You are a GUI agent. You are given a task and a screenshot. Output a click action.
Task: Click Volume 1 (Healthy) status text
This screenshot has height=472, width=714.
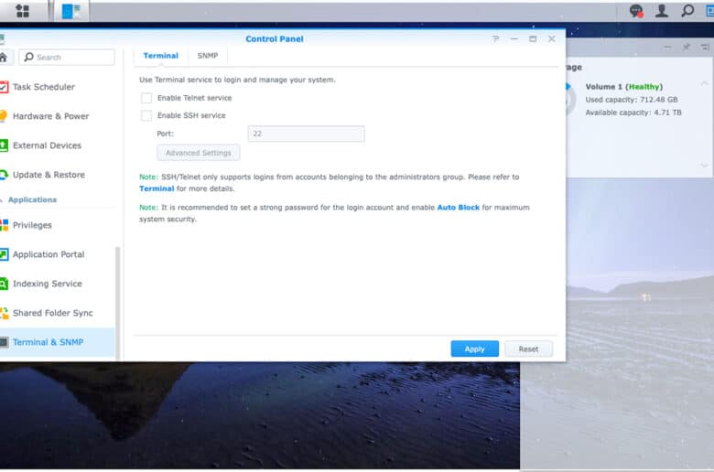pos(624,87)
